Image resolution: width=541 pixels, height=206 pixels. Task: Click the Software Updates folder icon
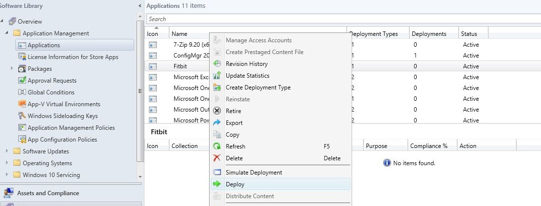point(17,151)
